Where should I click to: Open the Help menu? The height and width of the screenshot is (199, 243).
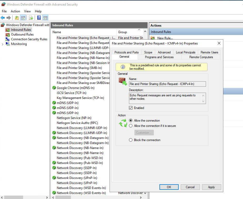(38, 11)
